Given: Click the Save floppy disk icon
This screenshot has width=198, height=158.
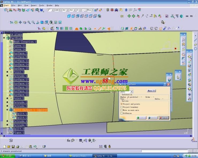Looking at the screenshot, I should pyautogui.click(x=13, y=147).
